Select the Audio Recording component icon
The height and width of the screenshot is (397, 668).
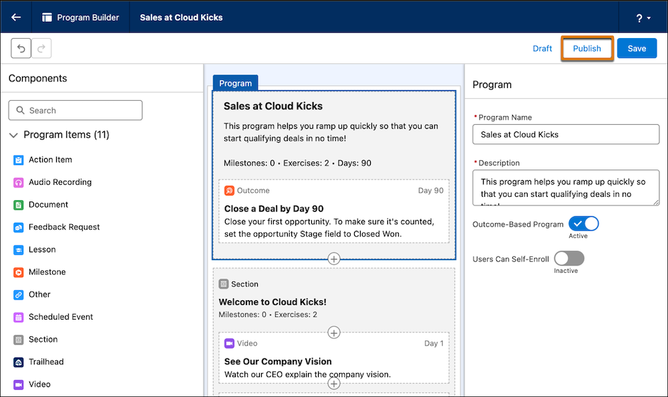(x=18, y=183)
